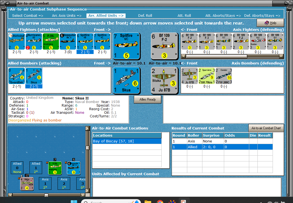This screenshot has height=203, width=293.
Task: Click the P-39L counter on the map
Action: 55,168
